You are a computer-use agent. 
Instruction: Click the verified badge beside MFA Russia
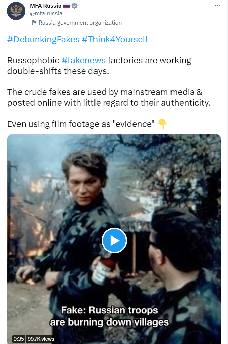[x=74, y=6]
